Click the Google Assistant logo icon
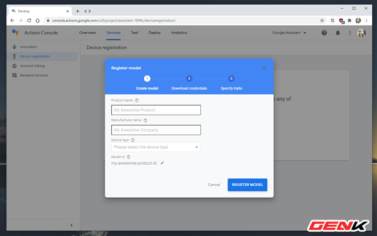The image size is (377, 236). tap(15, 32)
